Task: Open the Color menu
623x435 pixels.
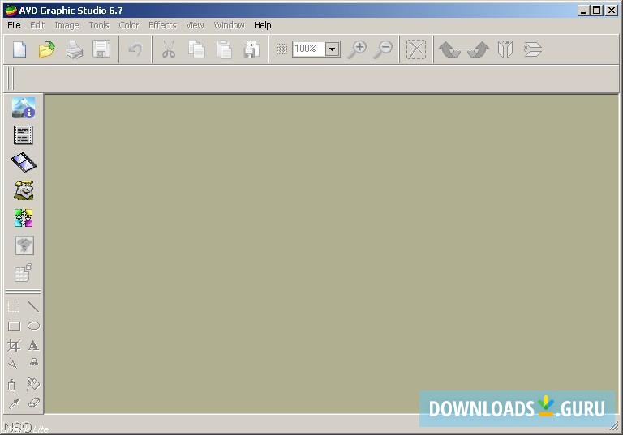Action: pyautogui.click(x=129, y=25)
